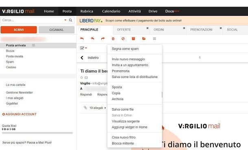Choose Copia from the context menu
248x150 pixels.
click(116, 93)
